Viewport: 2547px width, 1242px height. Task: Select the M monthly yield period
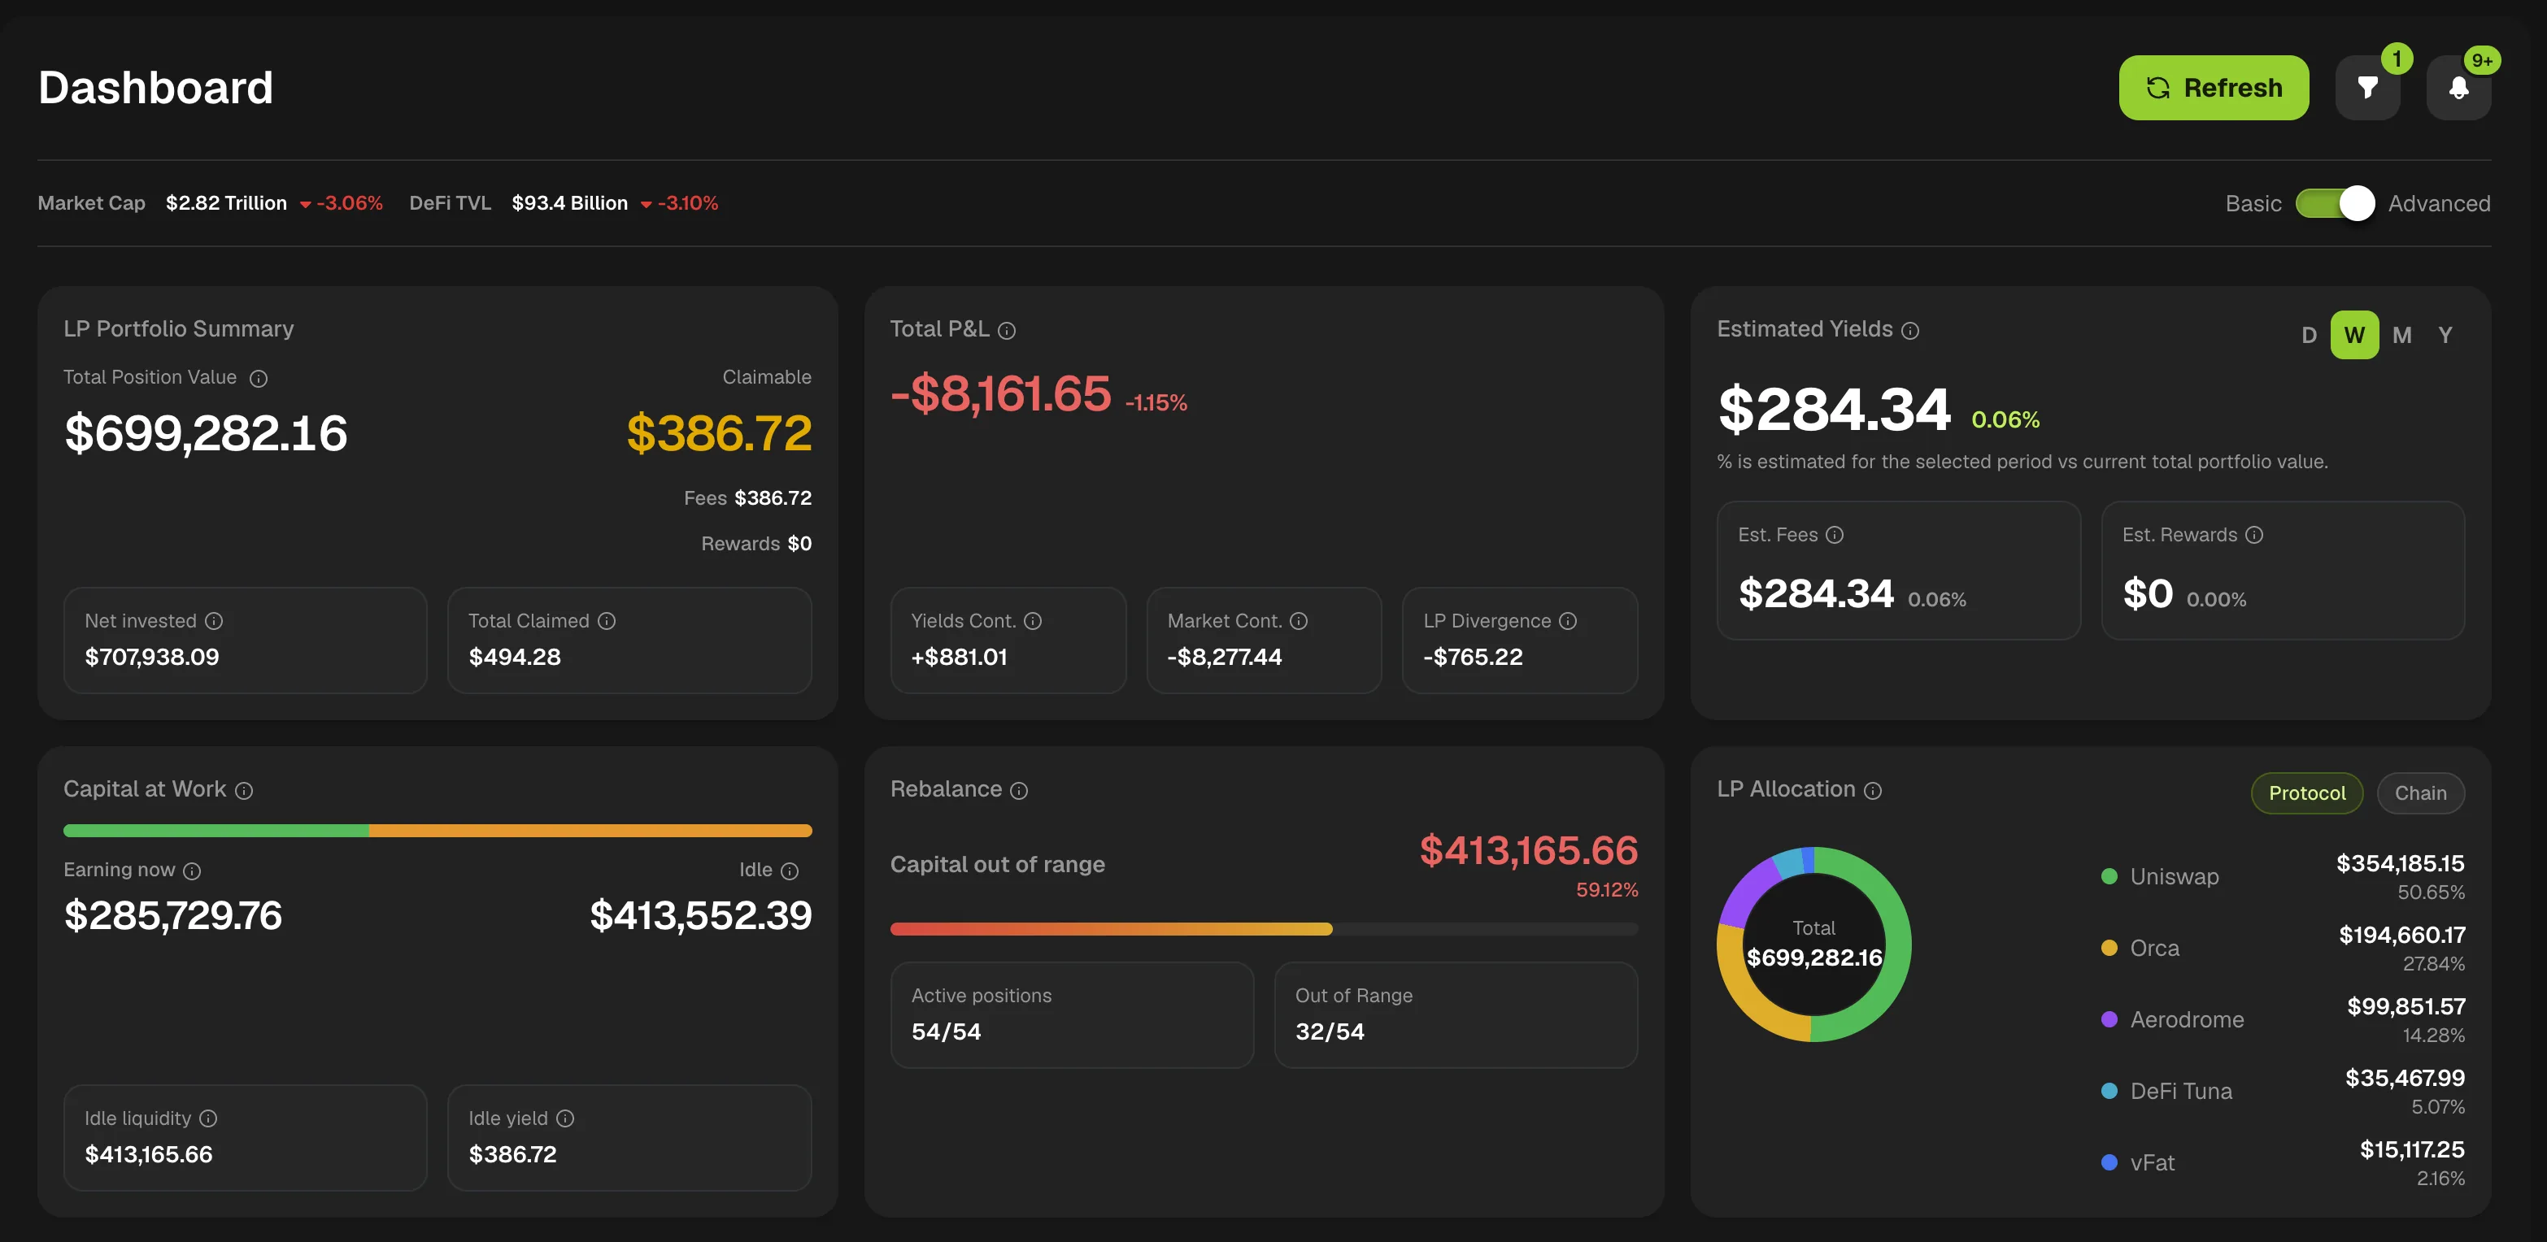[x=2401, y=335]
